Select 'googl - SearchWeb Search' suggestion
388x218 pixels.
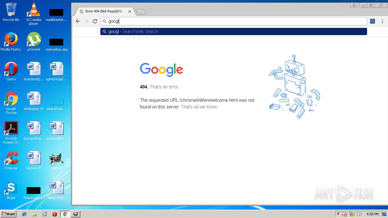tap(234, 31)
